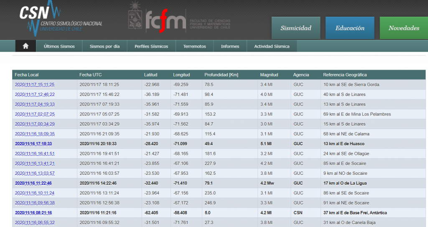
Task: Open the Universidad de Chile crest logo
Action: point(135,15)
